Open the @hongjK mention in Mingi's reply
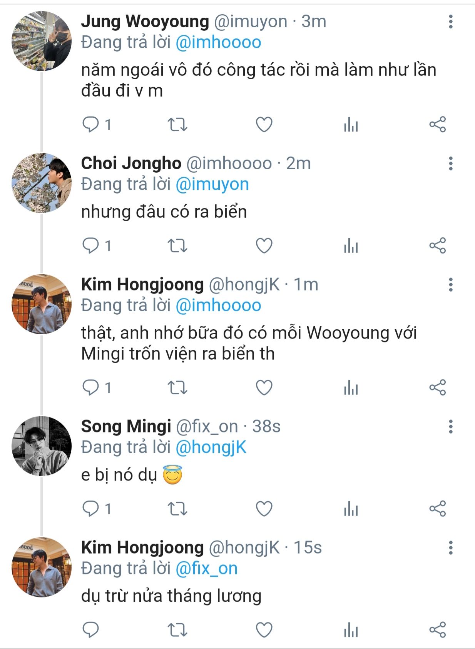Image resolution: width=475 pixels, height=649 pixels. coord(211,447)
